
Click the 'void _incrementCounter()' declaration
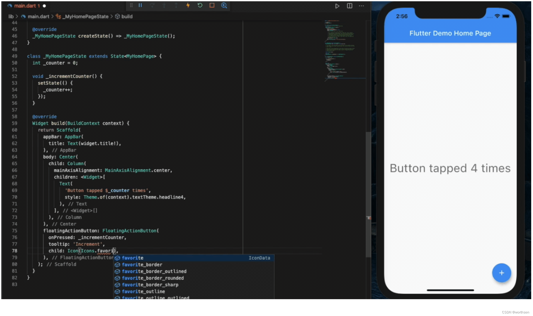pyautogui.click(x=67, y=76)
